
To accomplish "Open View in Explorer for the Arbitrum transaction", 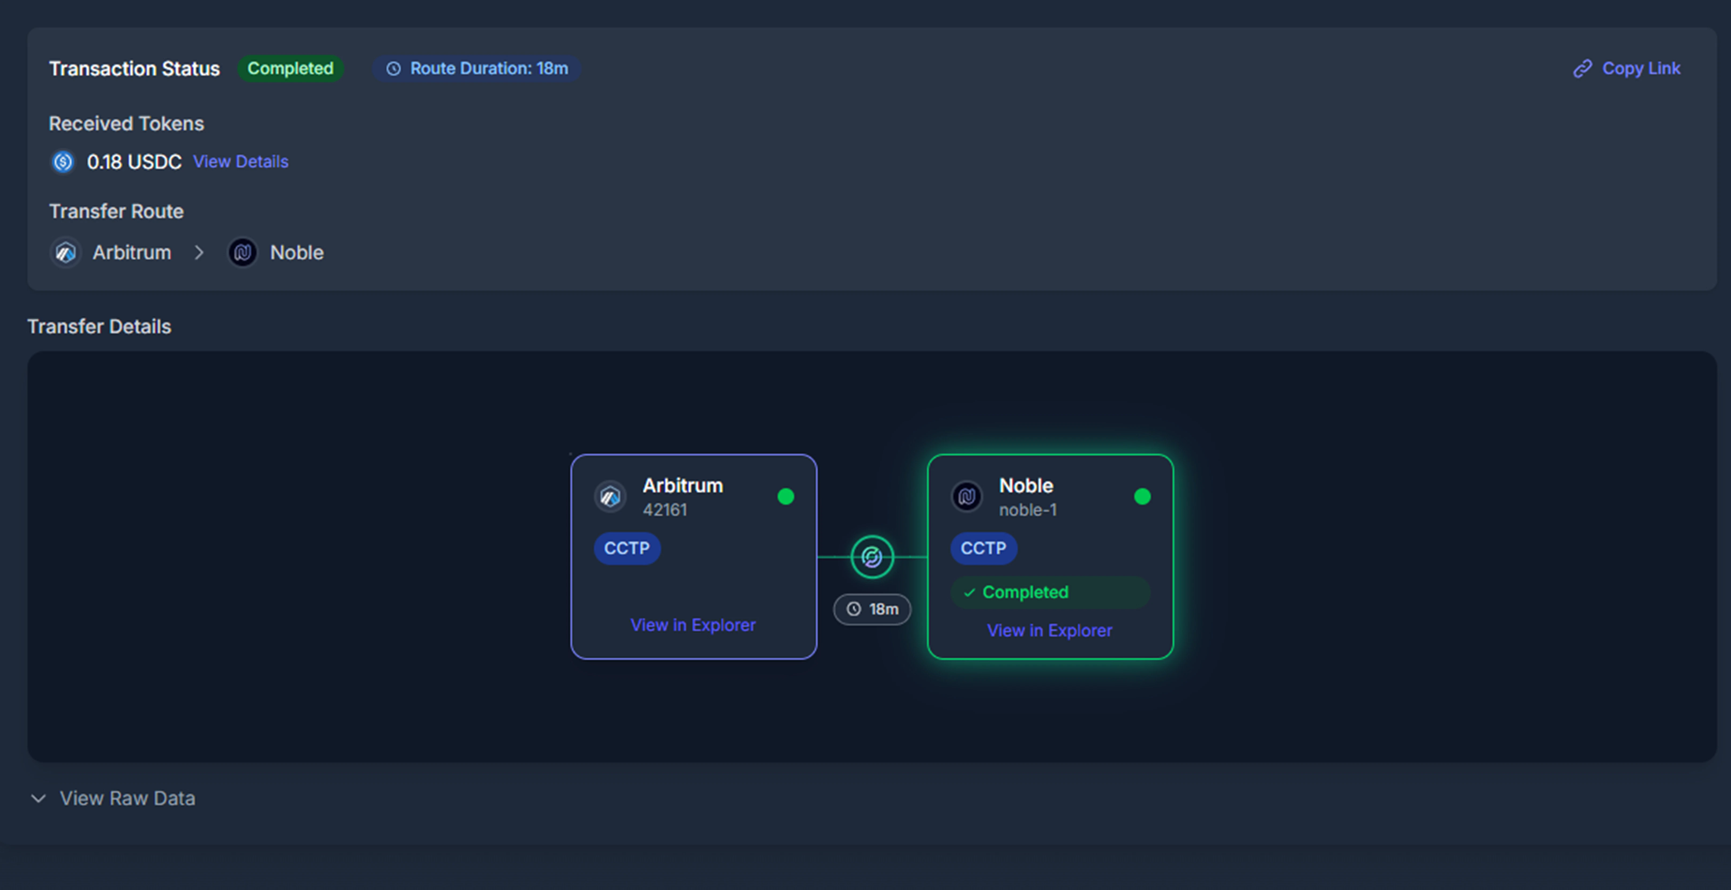I will 693,625.
